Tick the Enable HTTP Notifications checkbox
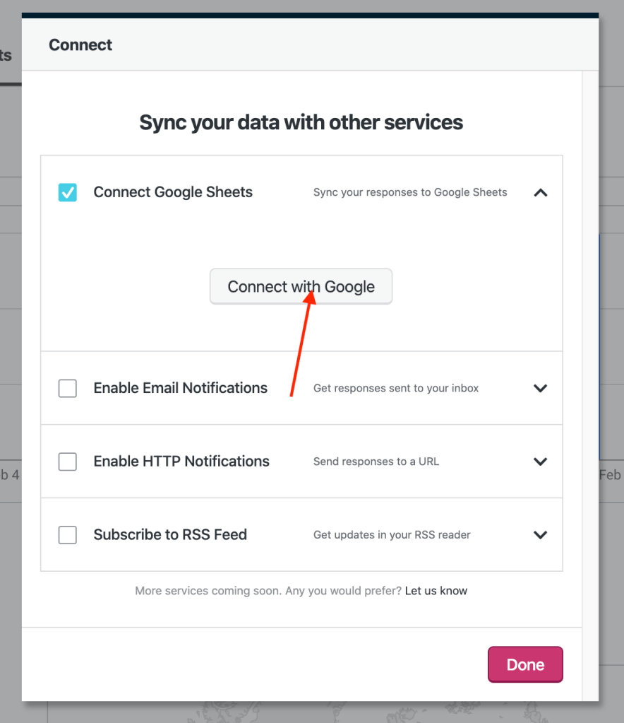Viewport: 624px width, 723px height. pos(68,462)
